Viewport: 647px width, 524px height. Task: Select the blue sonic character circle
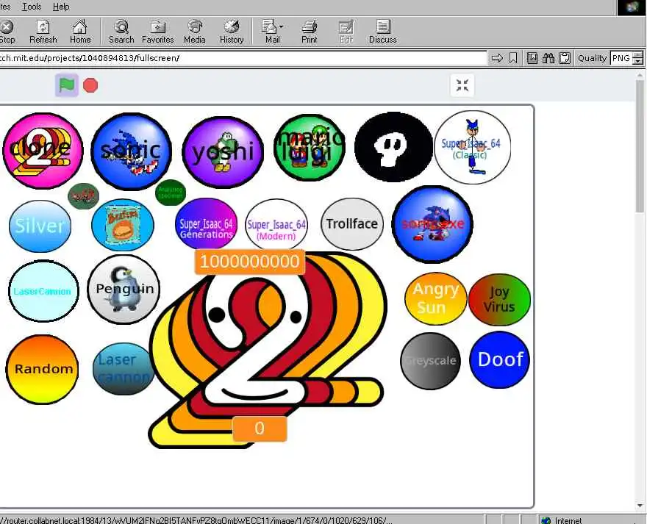click(131, 151)
